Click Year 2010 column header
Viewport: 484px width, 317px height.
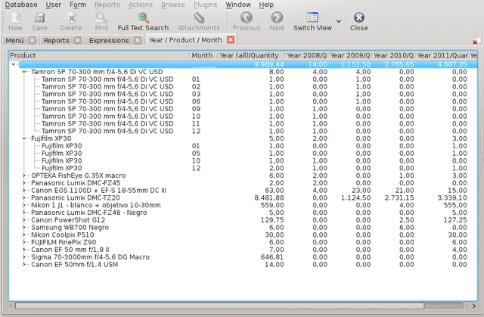tap(393, 55)
